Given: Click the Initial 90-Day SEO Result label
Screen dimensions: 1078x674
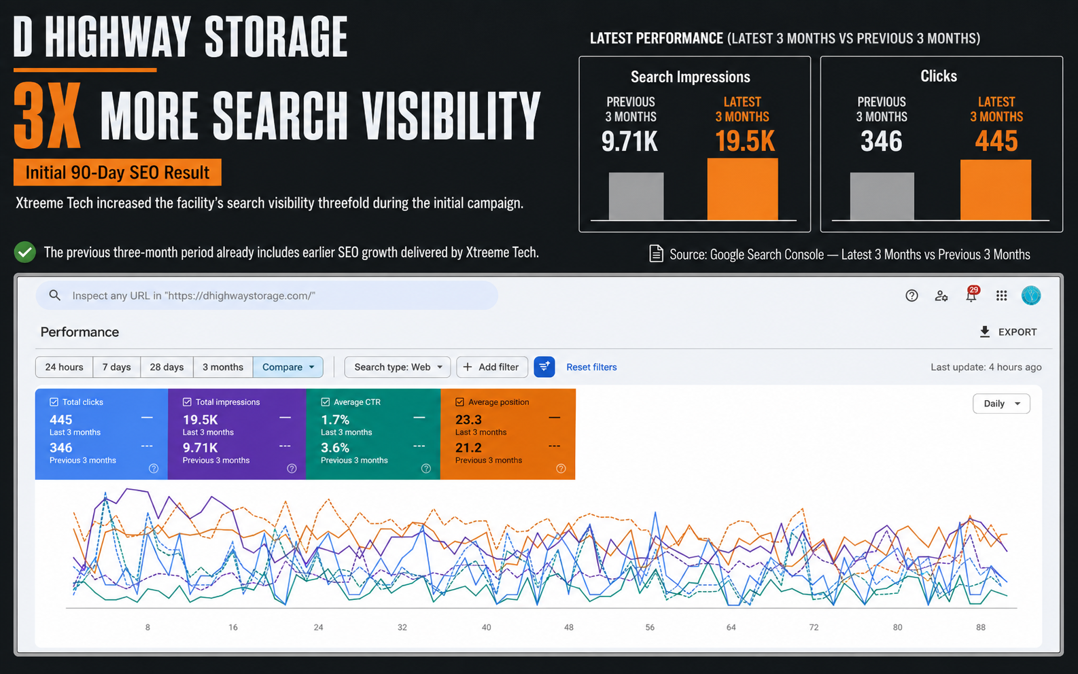Looking at the screenshot, I should 118,173.
